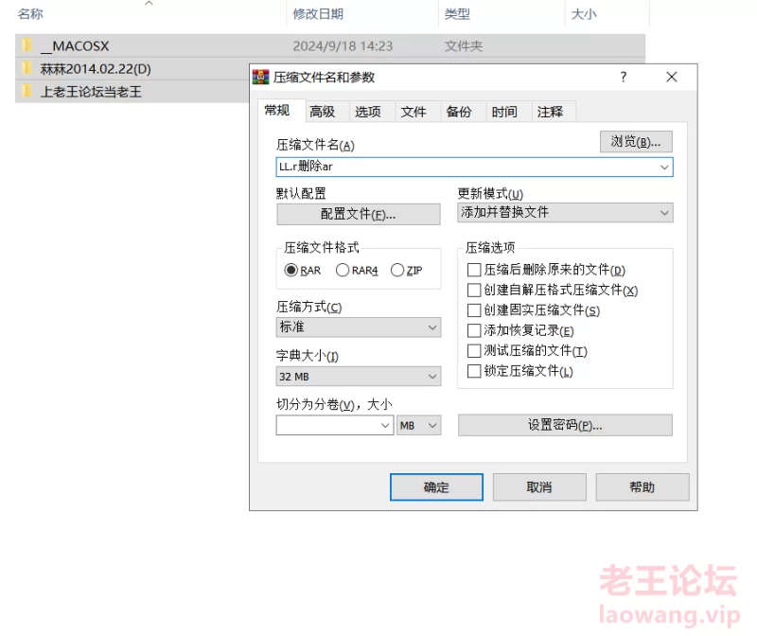Enable 压缩后删除原来的文件 checkbox
Screen dimensions: 757x636
coord(474,270)
